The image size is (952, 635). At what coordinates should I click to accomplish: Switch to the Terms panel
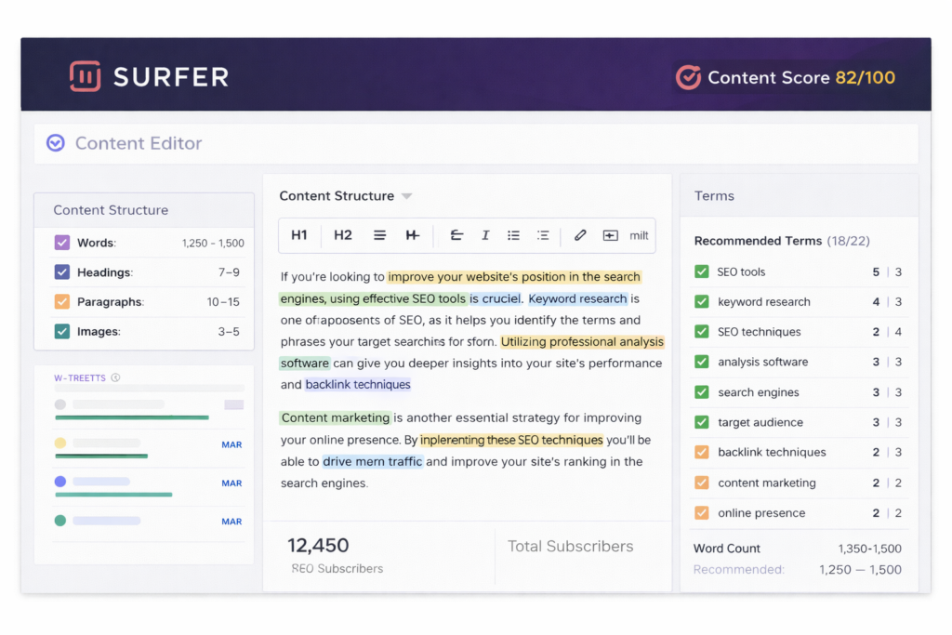[714, 195]
